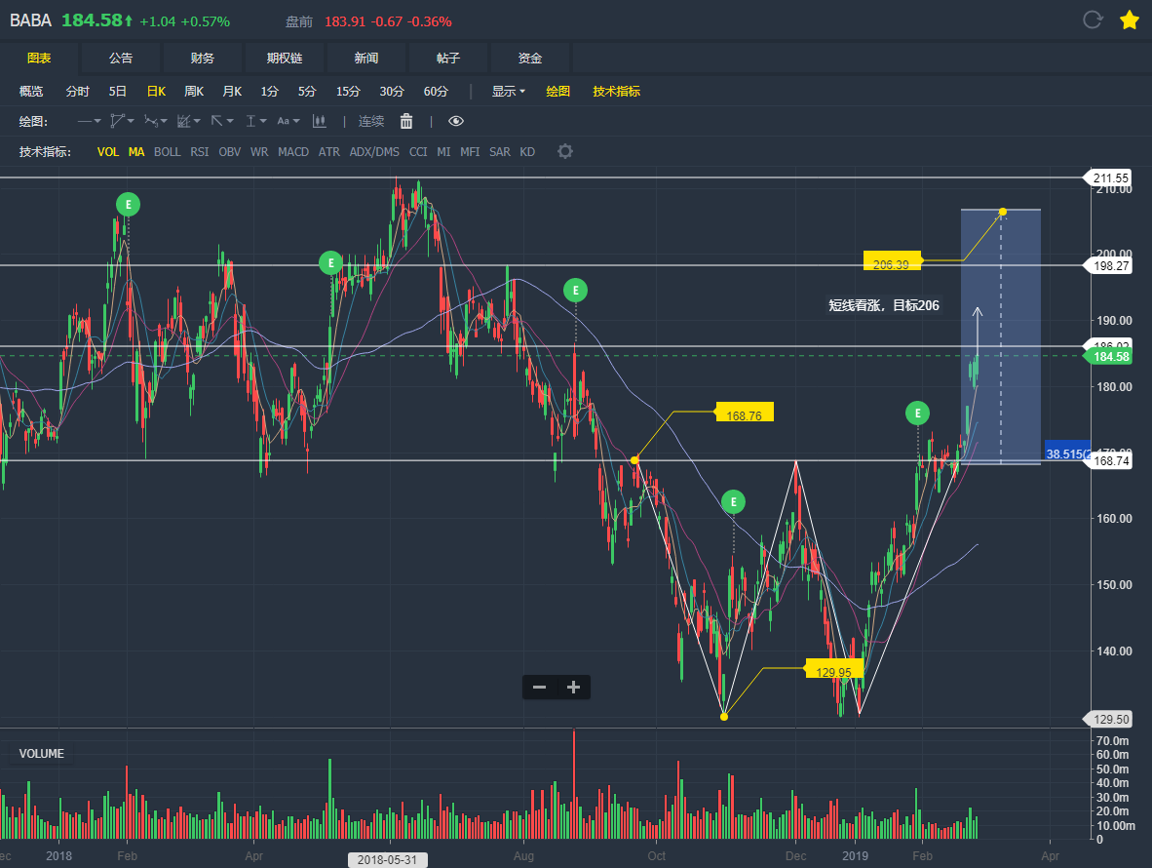The image size is (1152, 868).
Task: Zoom in chart with plus button
Action: [574, 688]
